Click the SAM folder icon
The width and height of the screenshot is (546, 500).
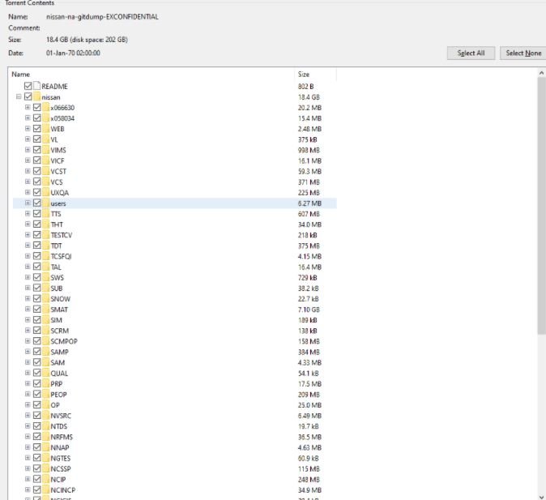(45, 362)
